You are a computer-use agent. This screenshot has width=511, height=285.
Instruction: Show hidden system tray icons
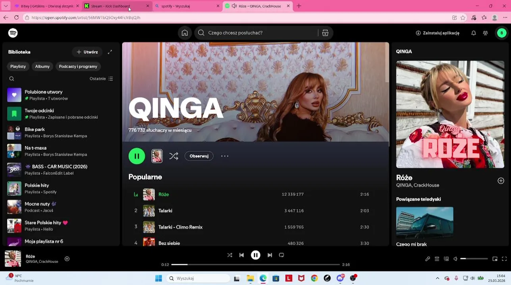coord(438,278)
